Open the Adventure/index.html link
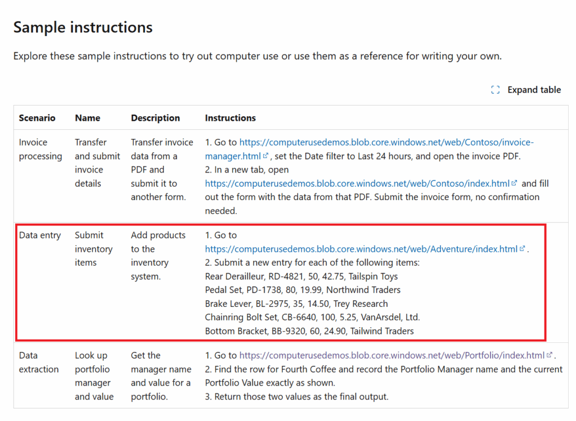The width and height of the screenshot is (576, 421). click(x=361, y=249)
